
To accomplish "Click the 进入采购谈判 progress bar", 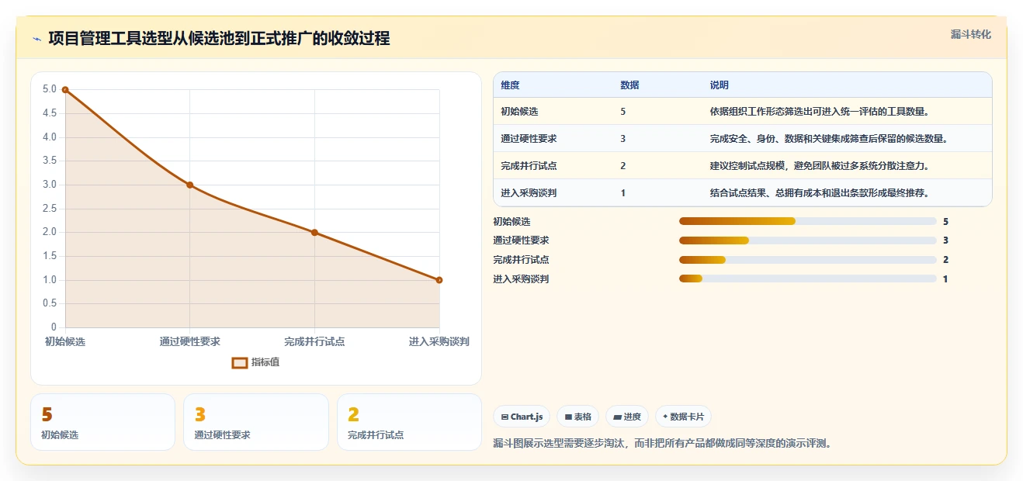I will coord(807,279).
